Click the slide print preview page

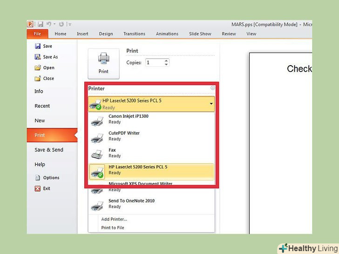click(281, 143)
